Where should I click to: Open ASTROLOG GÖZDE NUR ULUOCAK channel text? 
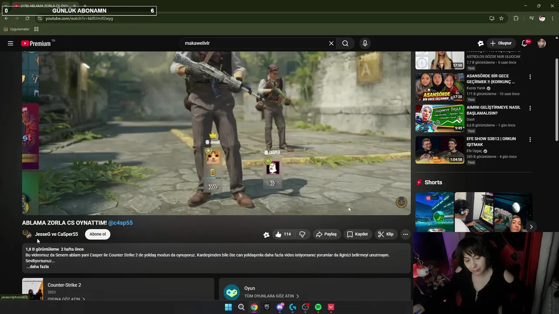click(x=493, y=57)
